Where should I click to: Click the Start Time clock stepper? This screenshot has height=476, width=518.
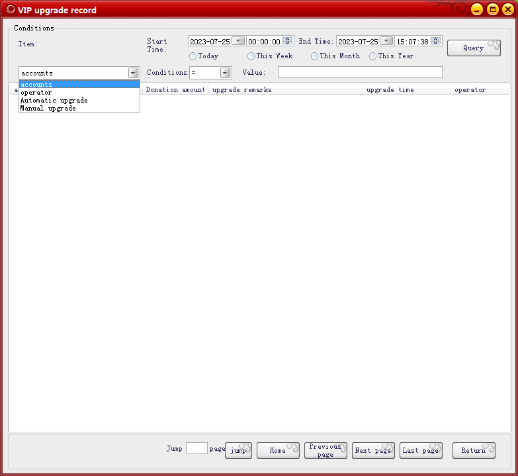point(287,41)
